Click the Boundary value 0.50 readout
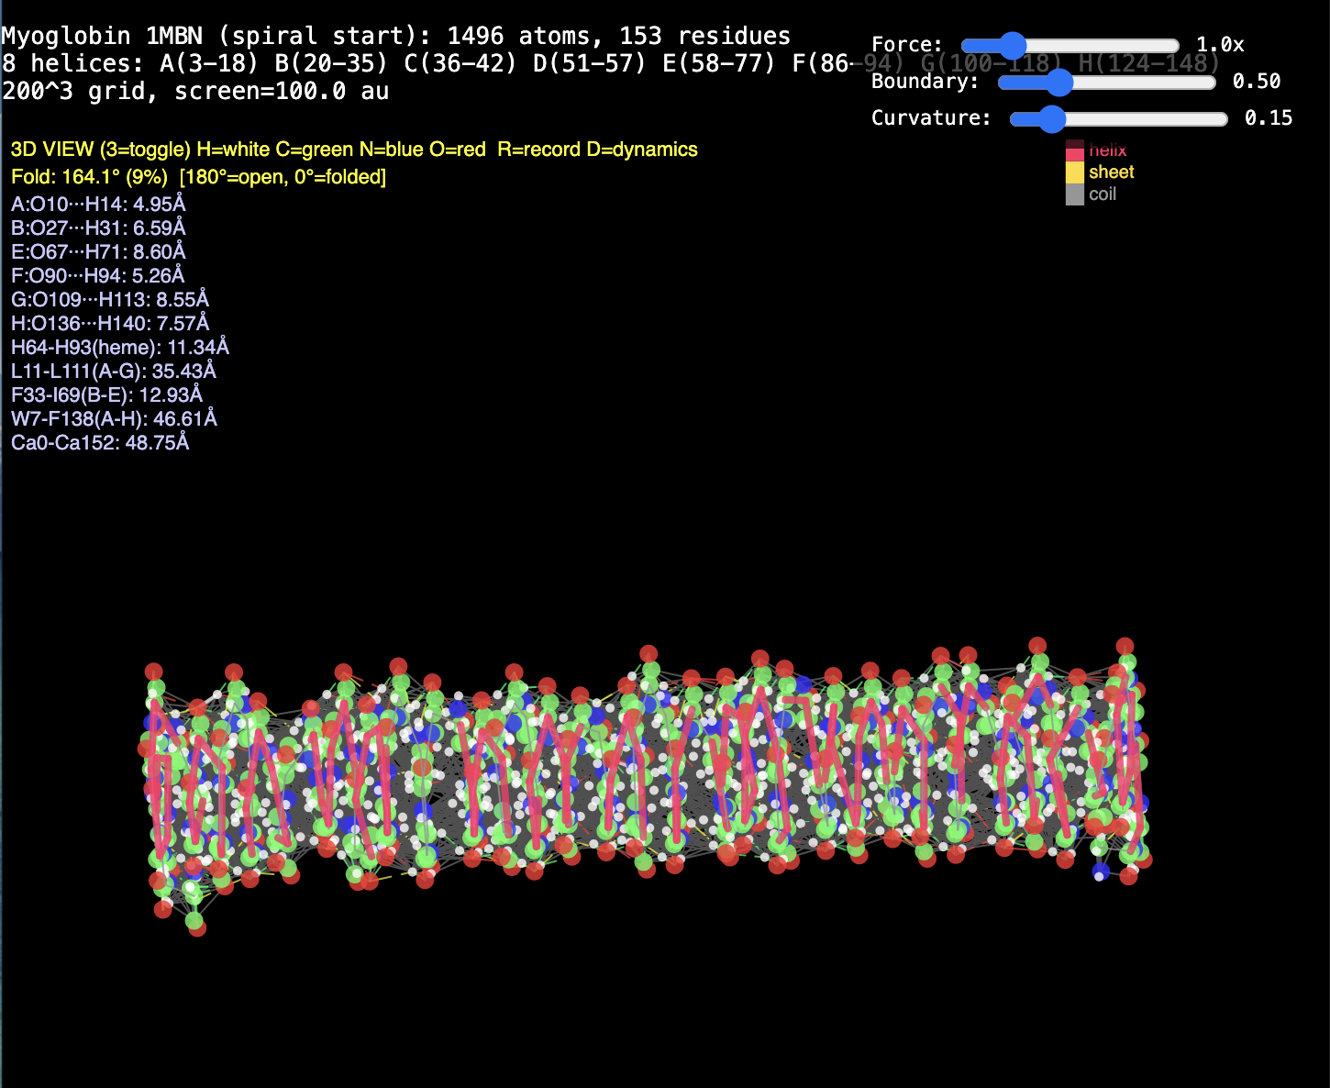Image resolution: width=1330 pixels, height=1088 pixels. click(1256, 82)
